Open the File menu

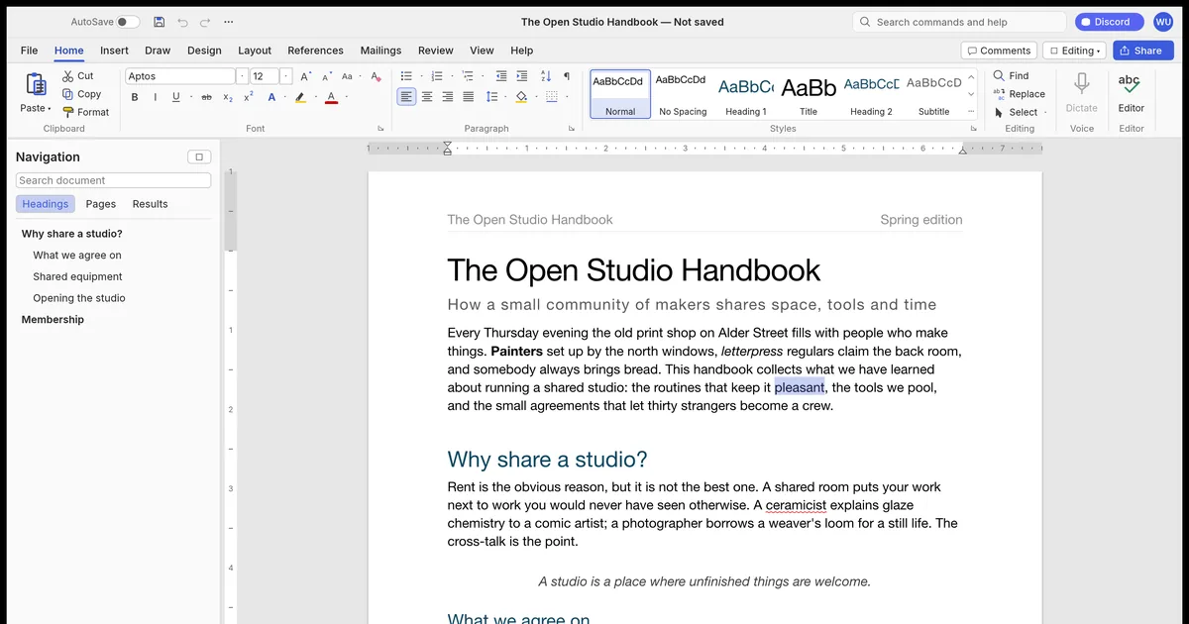[30, 51]
